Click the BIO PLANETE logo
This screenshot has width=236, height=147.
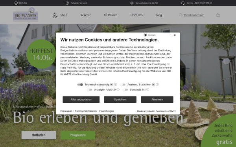26,14
